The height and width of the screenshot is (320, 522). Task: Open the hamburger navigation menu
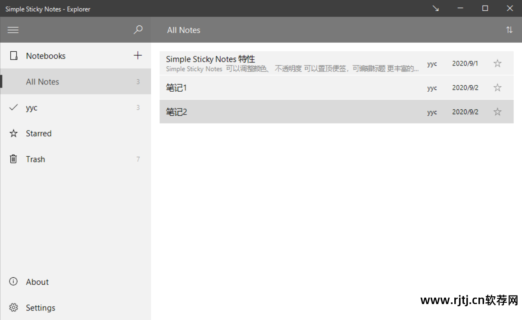pos(13,30)
